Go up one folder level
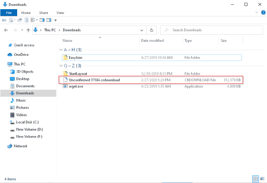267x183 pixels. (x=28, y=30)
